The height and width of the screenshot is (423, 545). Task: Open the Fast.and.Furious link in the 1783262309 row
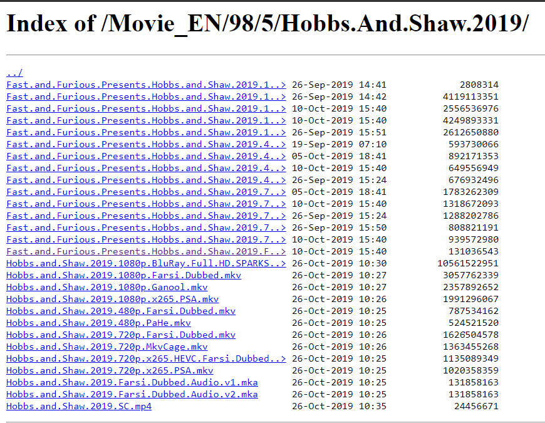[146, 192]
